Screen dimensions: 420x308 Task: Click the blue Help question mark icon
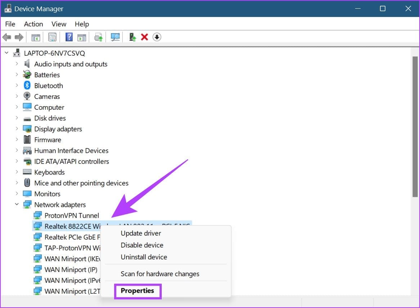[69, 37]
